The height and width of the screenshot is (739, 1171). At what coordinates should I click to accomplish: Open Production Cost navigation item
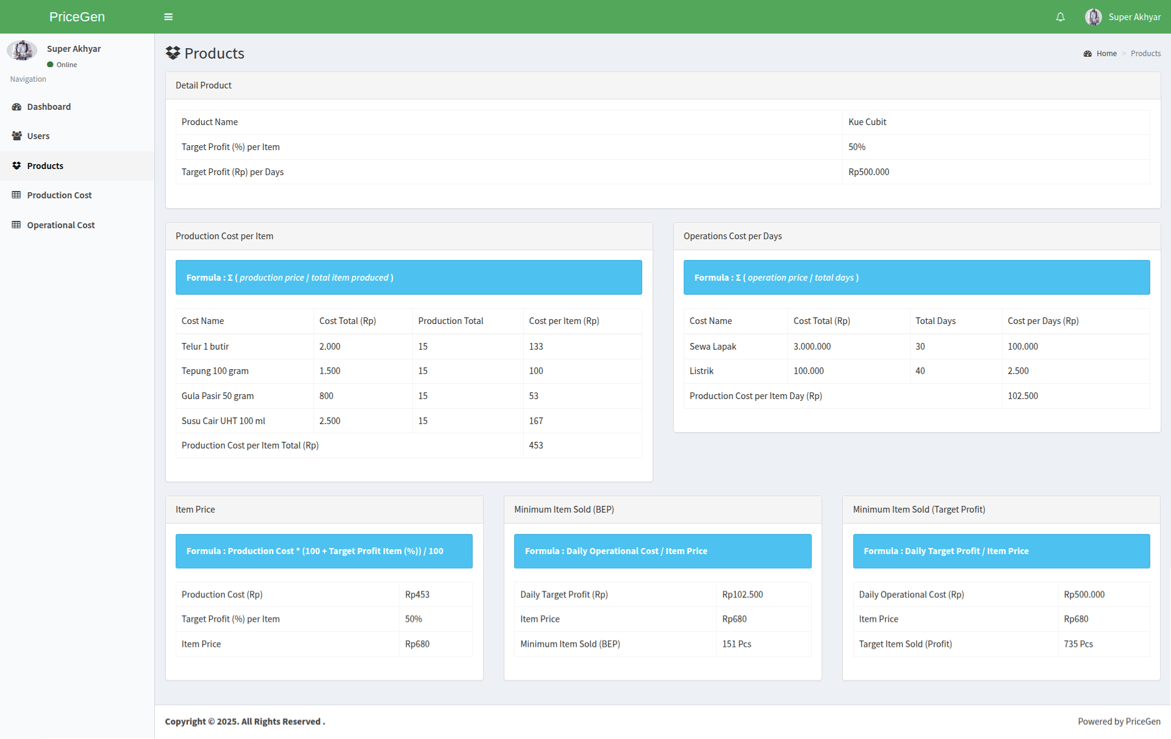point(59,195)
